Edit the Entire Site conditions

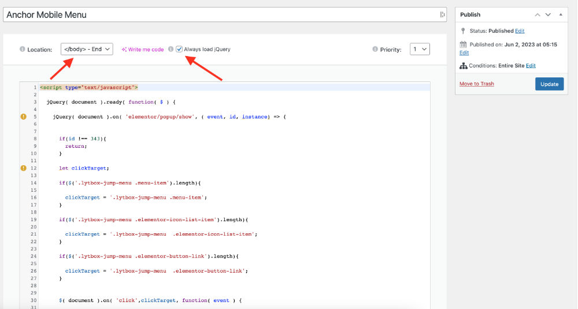tap(531, 66)
